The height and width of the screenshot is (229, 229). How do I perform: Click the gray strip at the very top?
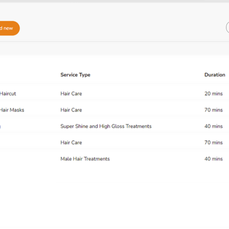[x=114, y=1]
